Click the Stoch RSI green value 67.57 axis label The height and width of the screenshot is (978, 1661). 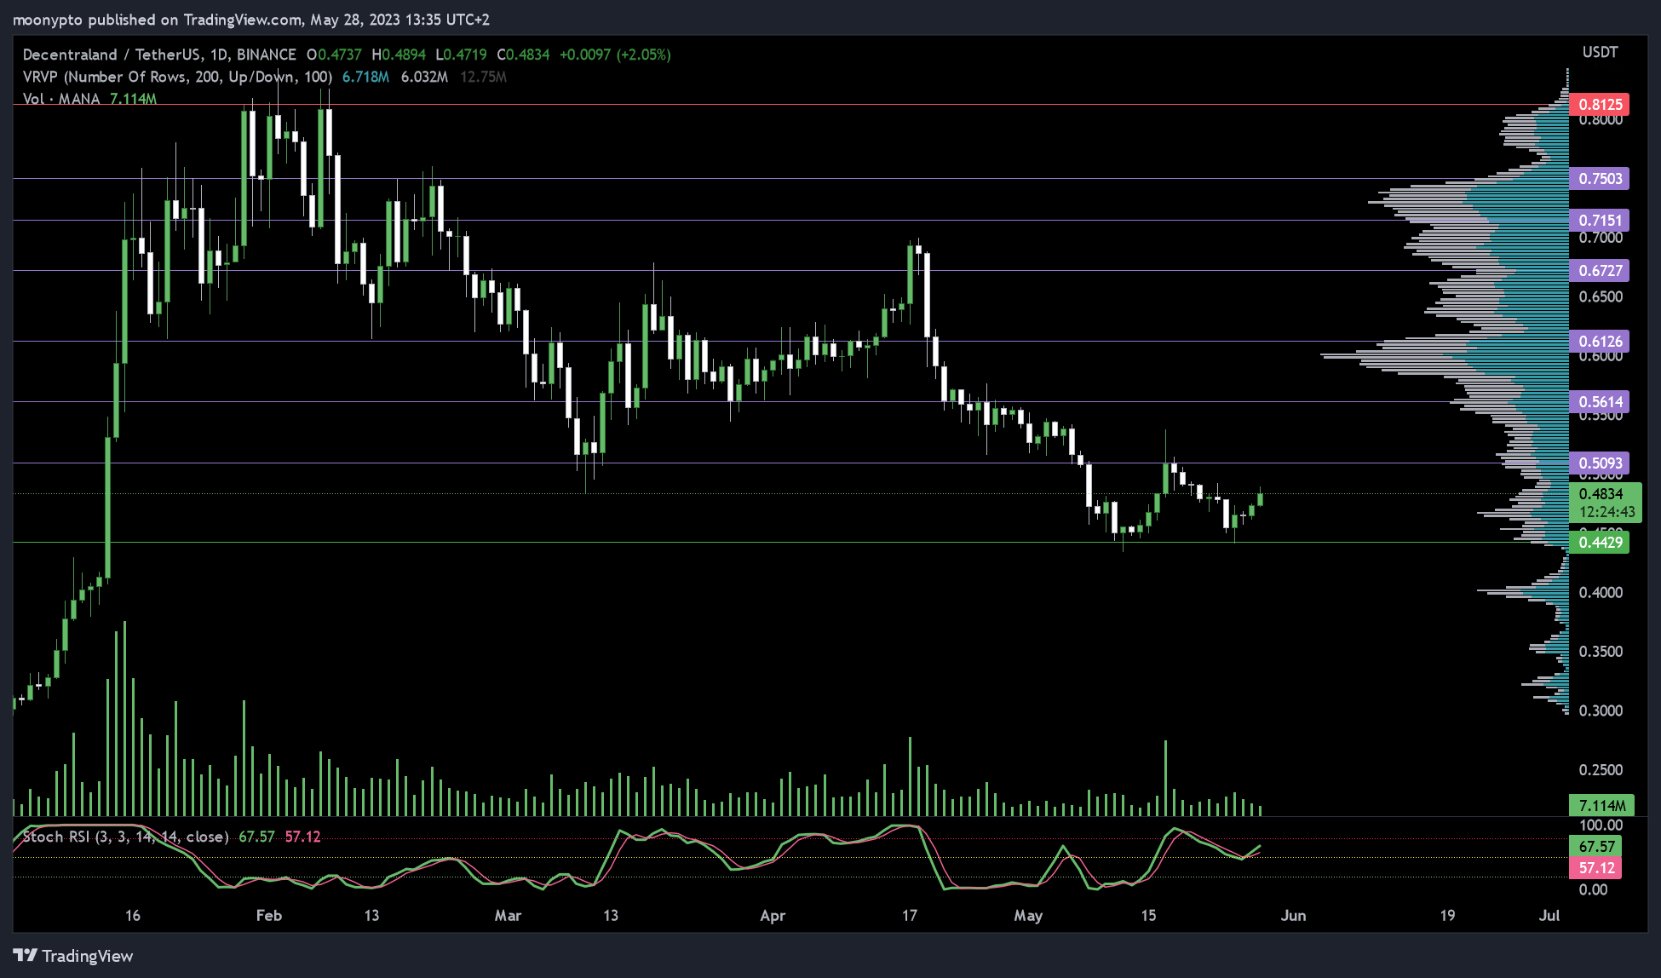click(x=1596, y=846)
